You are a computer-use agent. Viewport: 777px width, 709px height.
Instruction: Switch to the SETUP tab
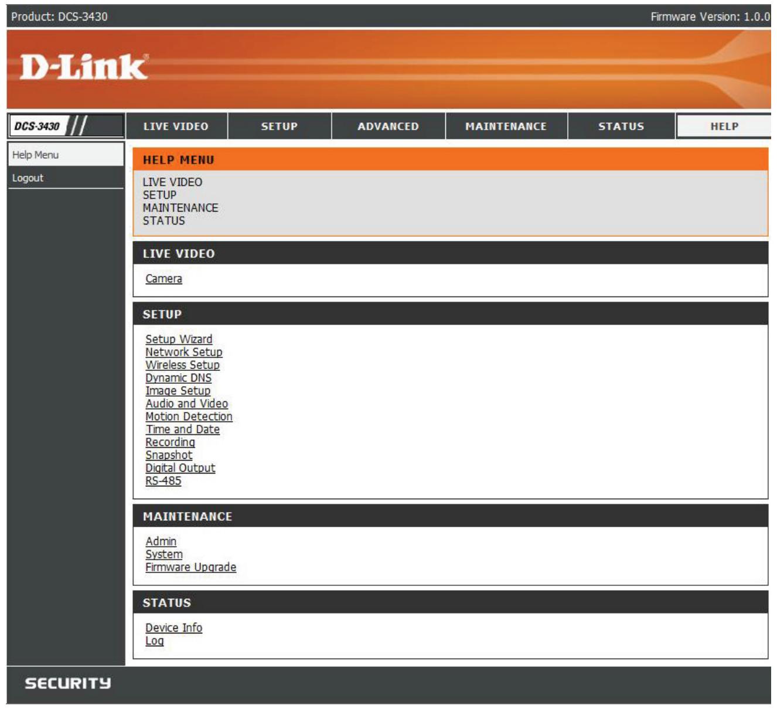pyautogui.click(x=280, y=126)
